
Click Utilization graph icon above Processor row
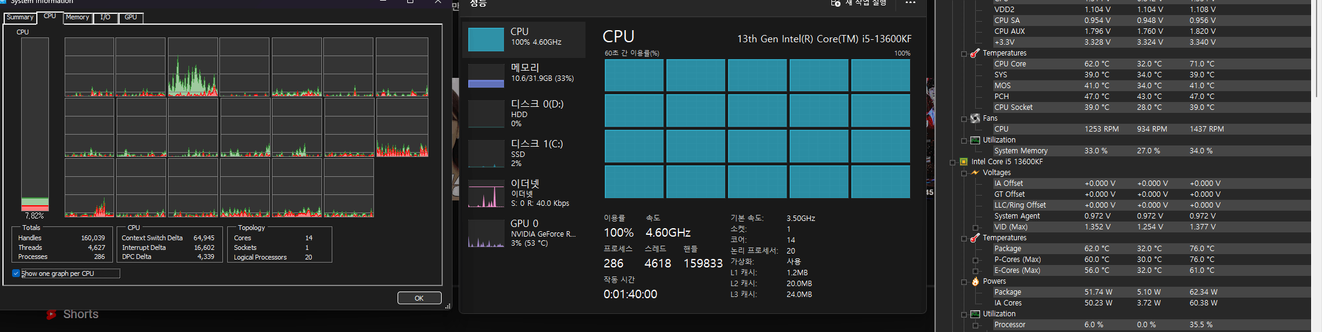point(975,314)
